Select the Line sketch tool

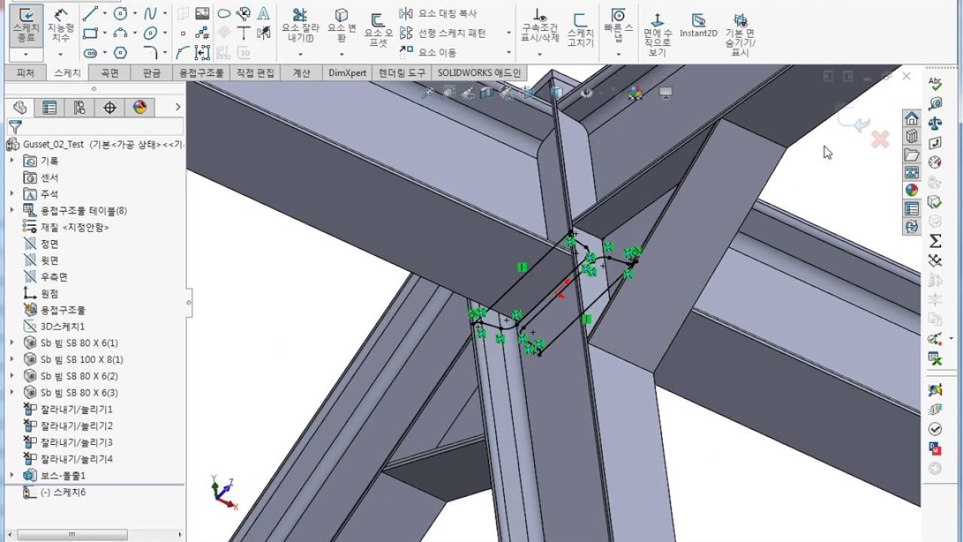tap(90, 14)
